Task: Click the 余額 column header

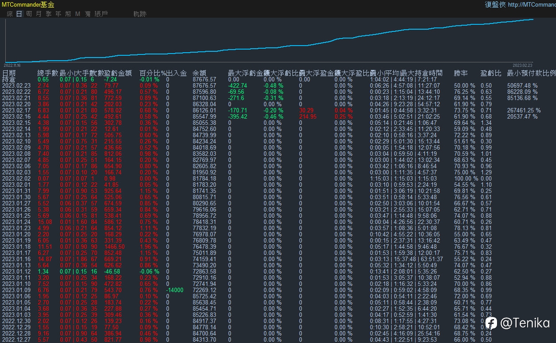Action: click(199, 73)
